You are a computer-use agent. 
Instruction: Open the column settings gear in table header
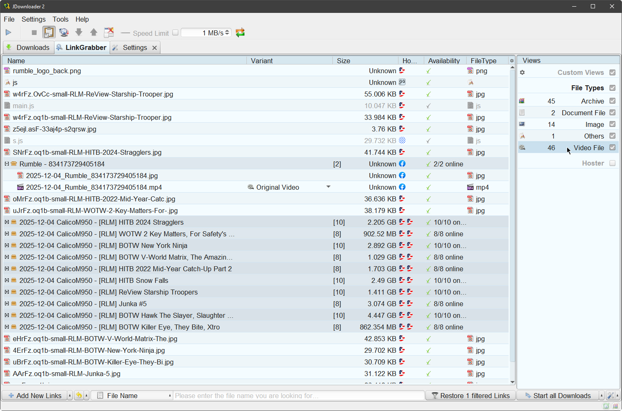point(512,61)
